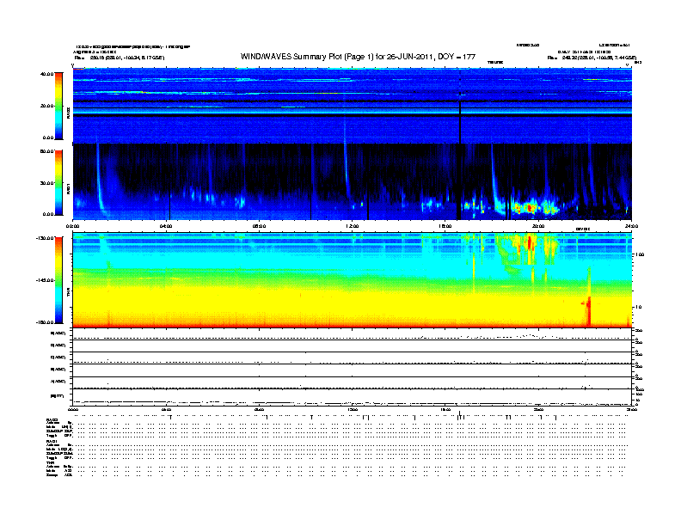Select the TNR color scale bar
681x526 pixels.
[x=58, y=280]
